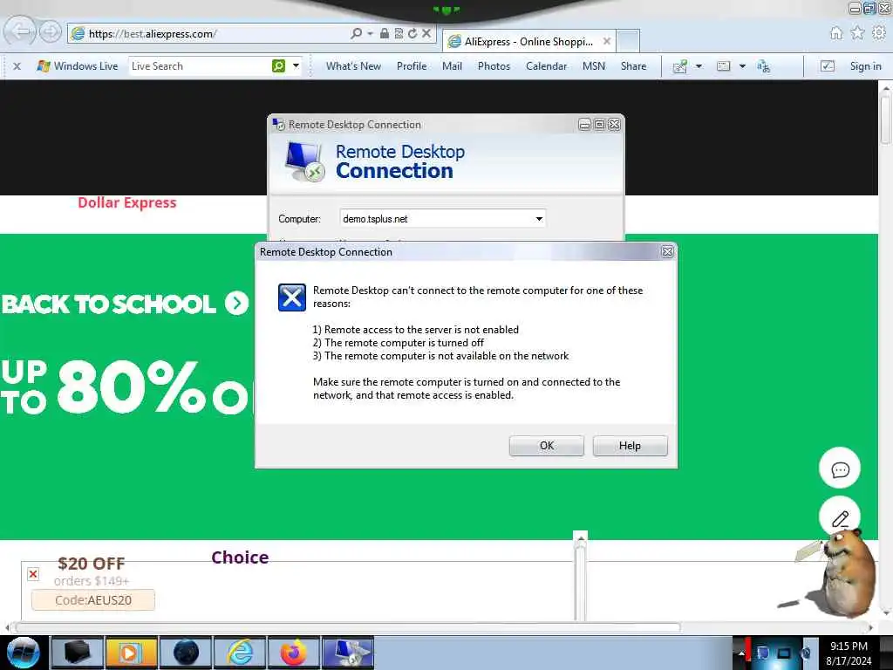This screenshot has width=893, height=670.
Task: Click the green Live Search button
Action: [278, 66]
